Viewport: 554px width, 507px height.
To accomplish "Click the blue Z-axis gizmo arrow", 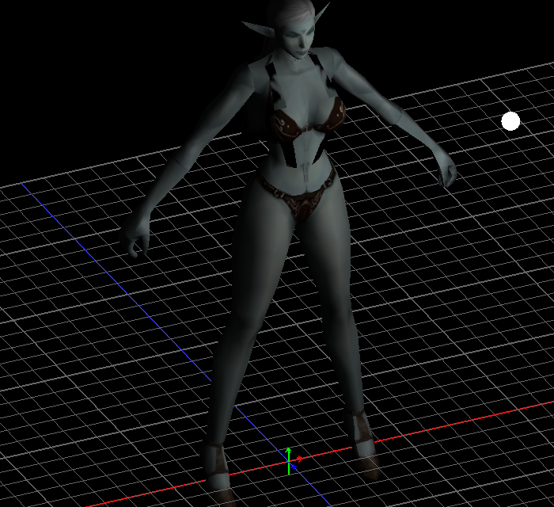I will click(293, 467).
